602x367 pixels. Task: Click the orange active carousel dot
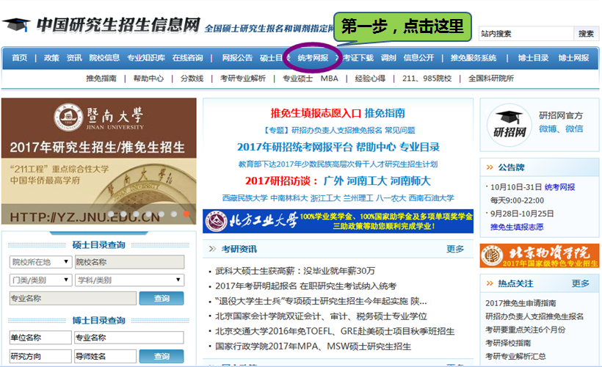(x=186, y=214)
